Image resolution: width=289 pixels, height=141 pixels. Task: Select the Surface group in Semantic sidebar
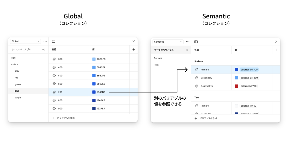pos(158,58)
